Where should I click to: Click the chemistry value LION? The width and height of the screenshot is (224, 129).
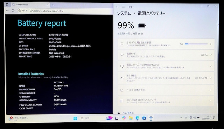(57, 97)
